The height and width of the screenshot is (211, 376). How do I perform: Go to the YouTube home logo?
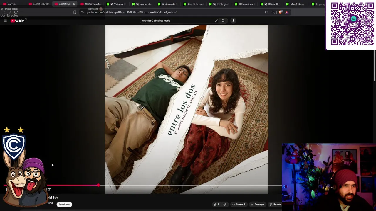(x=18, y=21)
